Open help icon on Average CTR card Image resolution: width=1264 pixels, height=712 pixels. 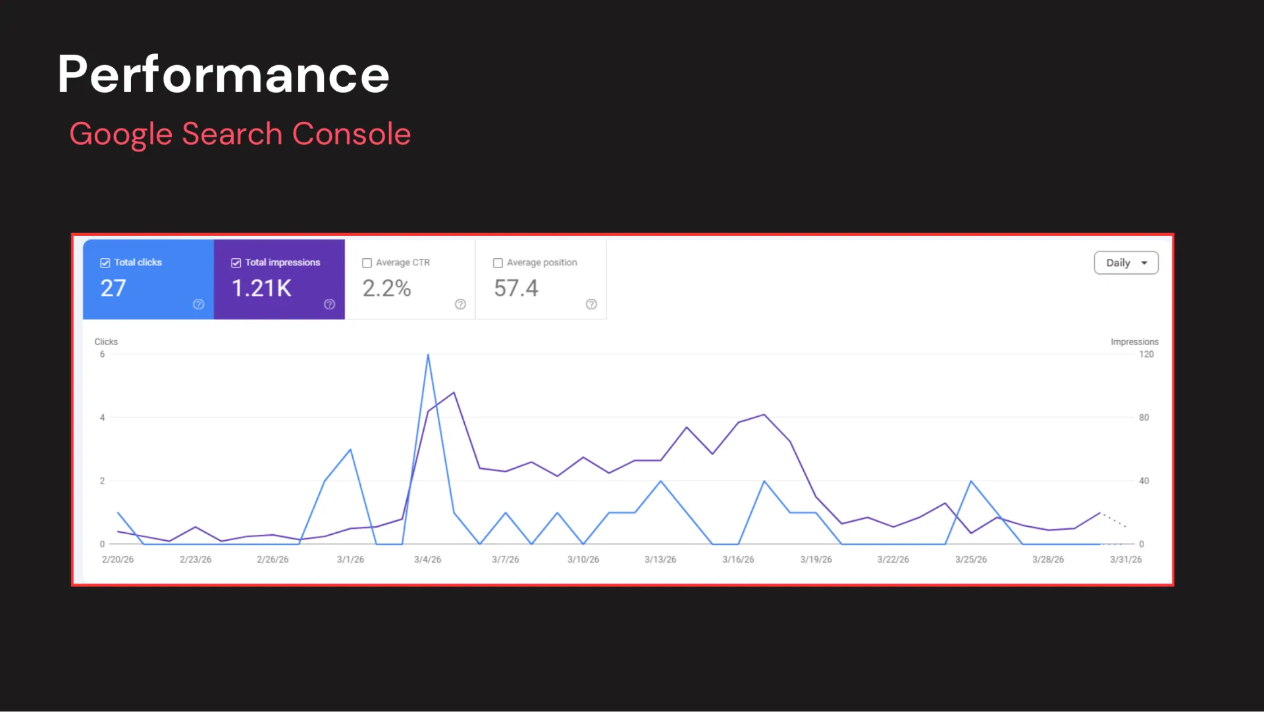click(460, 304)
